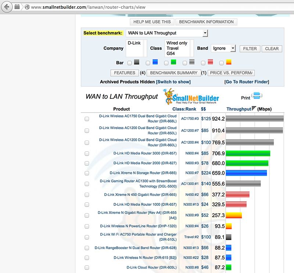The width and height of the screenshot is (294, 273).
Task: Click the printer icon next to Print
Action: tap(257, 97)
